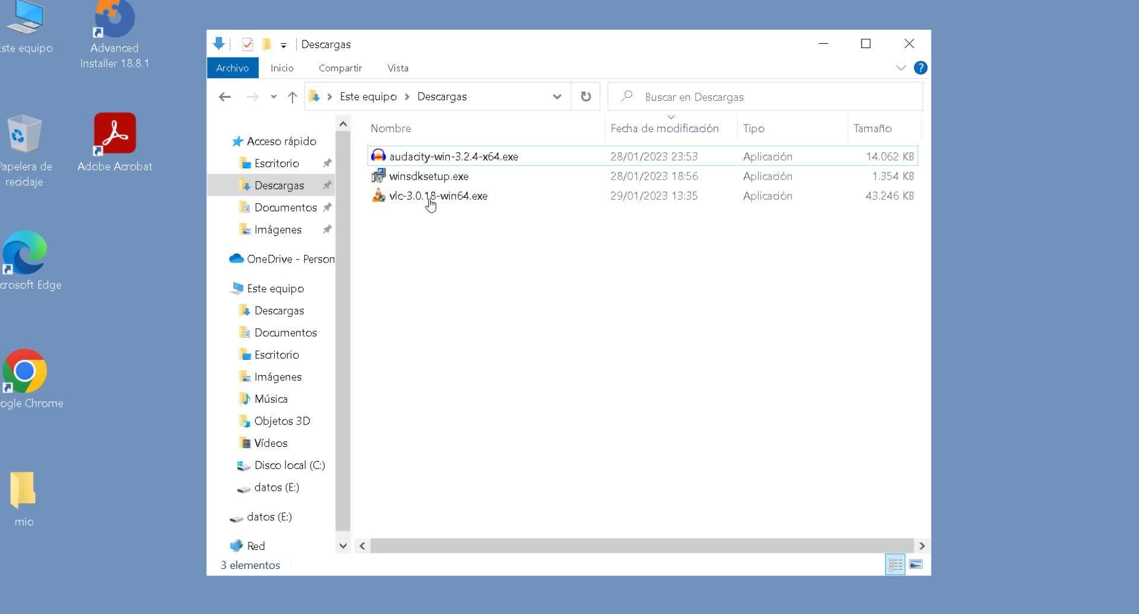Go up one folder level arrow

292,97
